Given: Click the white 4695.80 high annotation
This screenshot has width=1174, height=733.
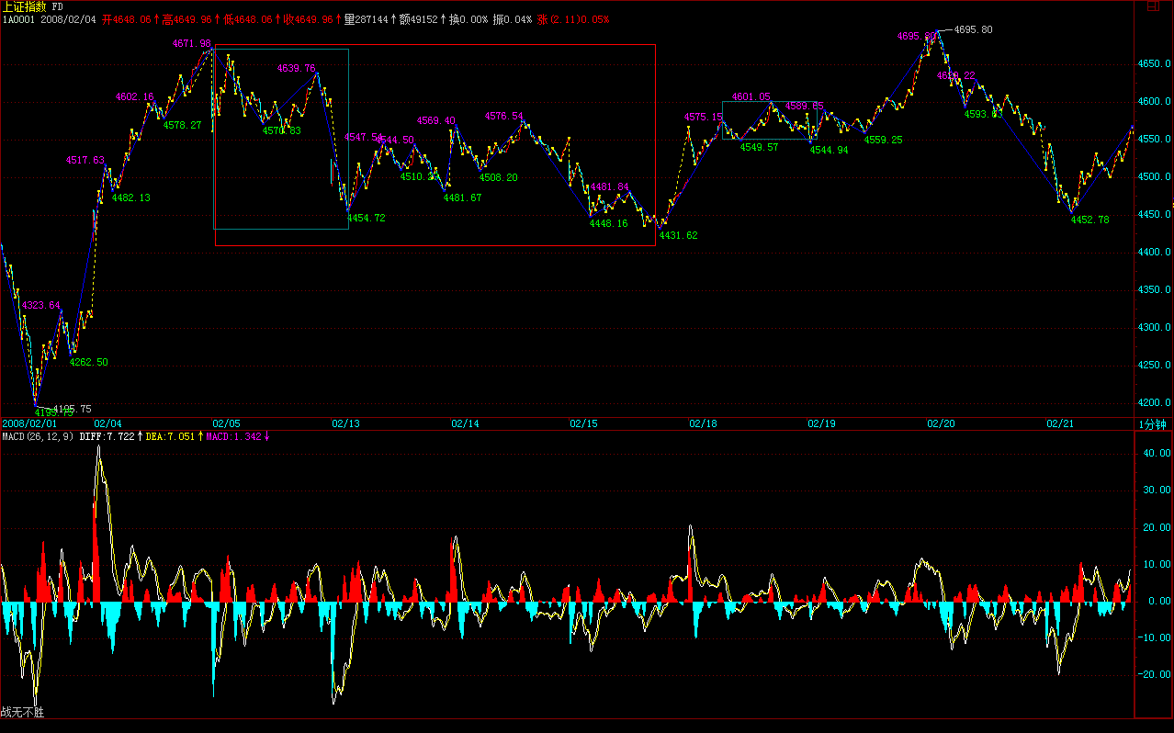Looking at the screenshot, I should 973,29.
